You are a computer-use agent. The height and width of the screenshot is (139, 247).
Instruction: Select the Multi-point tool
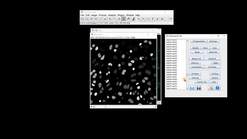coord(110,19)
